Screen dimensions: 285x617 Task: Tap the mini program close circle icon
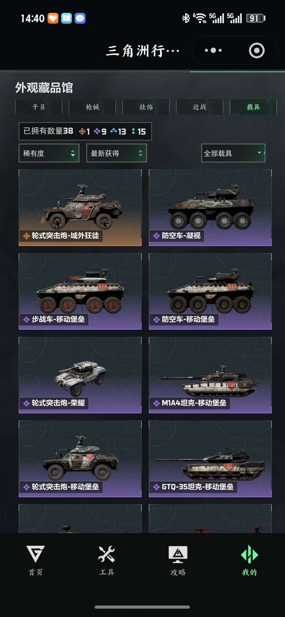pyautogui.click(x=256, y=50)
